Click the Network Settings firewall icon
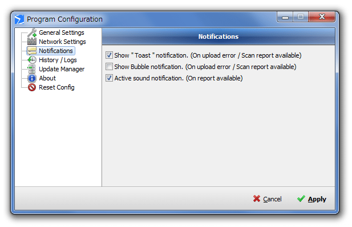Image resolution: width=352 pixels, height=227 pixels. [x=32, y=42]
